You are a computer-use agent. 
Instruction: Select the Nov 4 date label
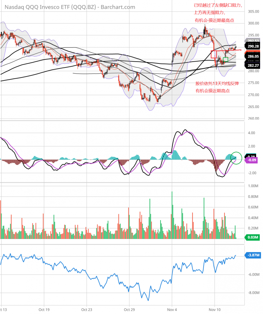pos(172,310)
